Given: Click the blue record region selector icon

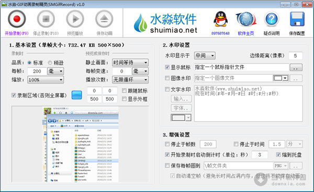Looking at the screenshot, I should pyautogui.click(x=77, y=95).
